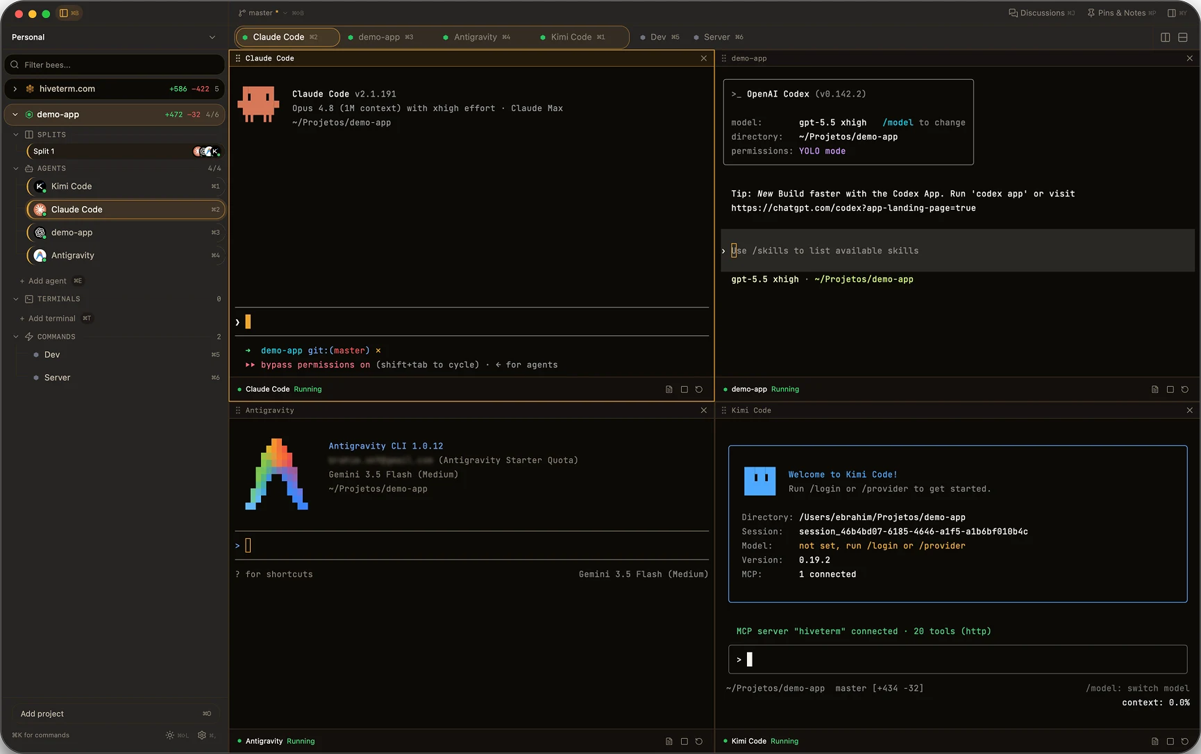The width and height of the screenshot is (1201, 754).
Task: Click the '⌘K for commands' hint
Action: pos(41,735)
